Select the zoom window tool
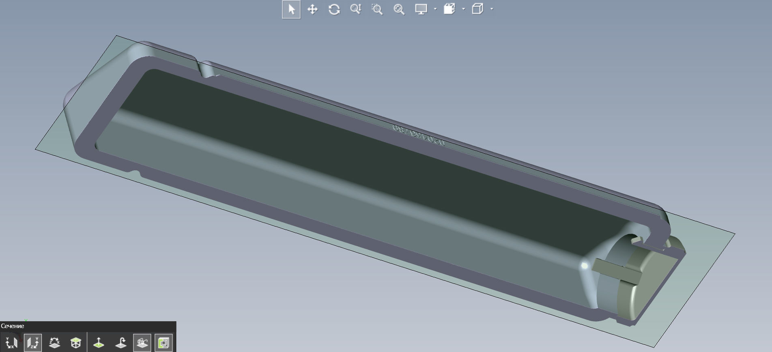The height and width of the screenshot is (352, 772). pos(377,9)
